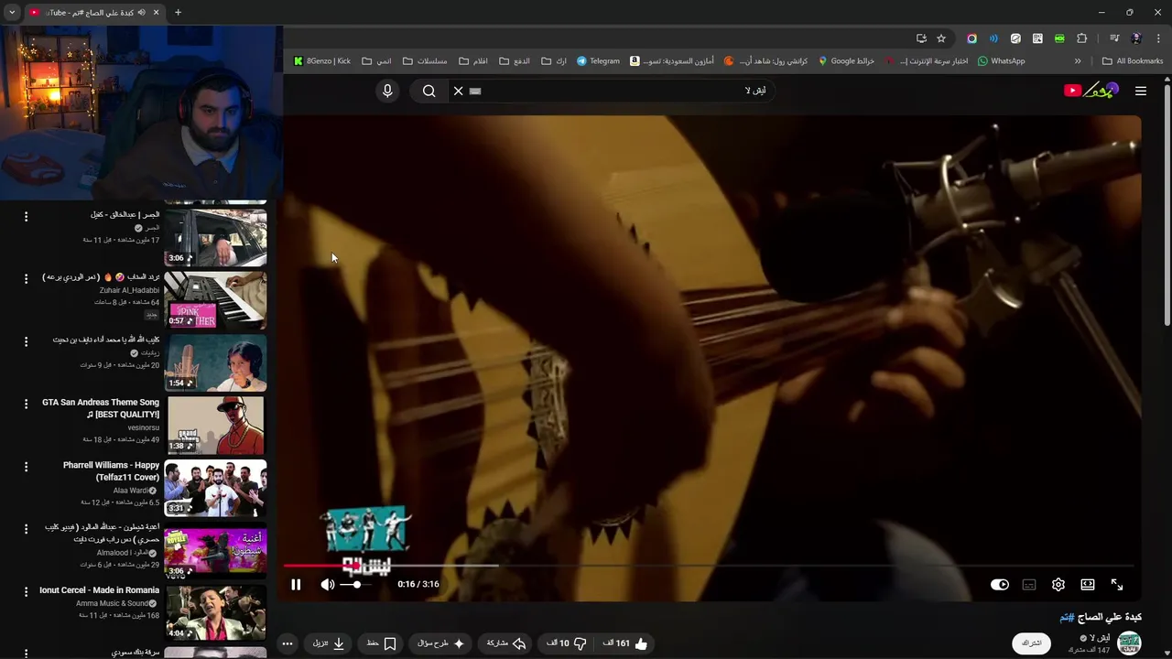The image size is (1172, 659).
Task: Open the مسلسلات bookmarks folder
Action: (x=425, y=61)
